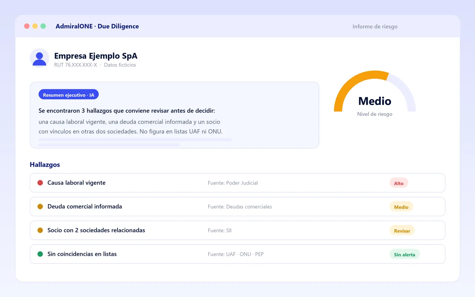The image size is (475, 297).
Task: Click the green dot on Sin coincidencias en listas
Action: (x=40, y=254)
